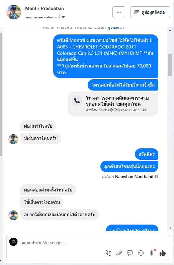Click the ดูโฆษณา view ad link
The width and height of the screenshot is (174, 265).
click(115, 28)
